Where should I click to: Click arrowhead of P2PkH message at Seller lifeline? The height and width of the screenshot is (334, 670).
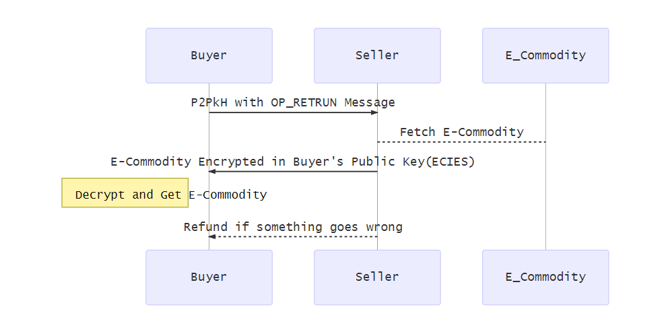point(374,112)
